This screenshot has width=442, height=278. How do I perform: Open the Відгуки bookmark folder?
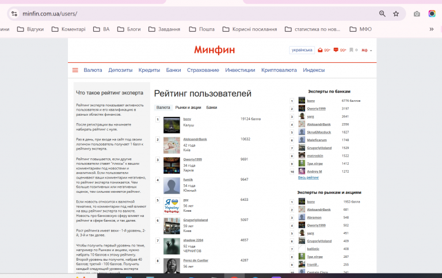point(31,29)
